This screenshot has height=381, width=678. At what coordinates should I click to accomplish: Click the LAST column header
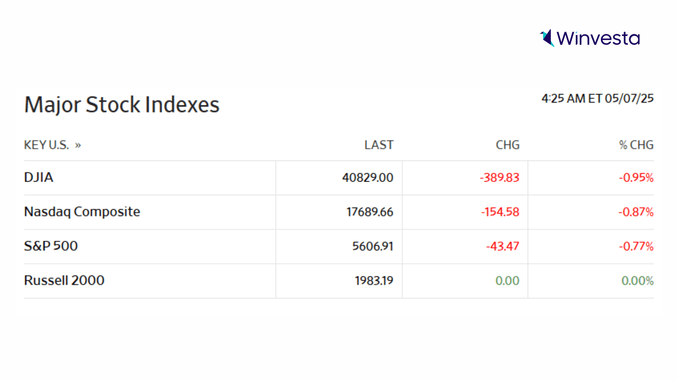379,145
